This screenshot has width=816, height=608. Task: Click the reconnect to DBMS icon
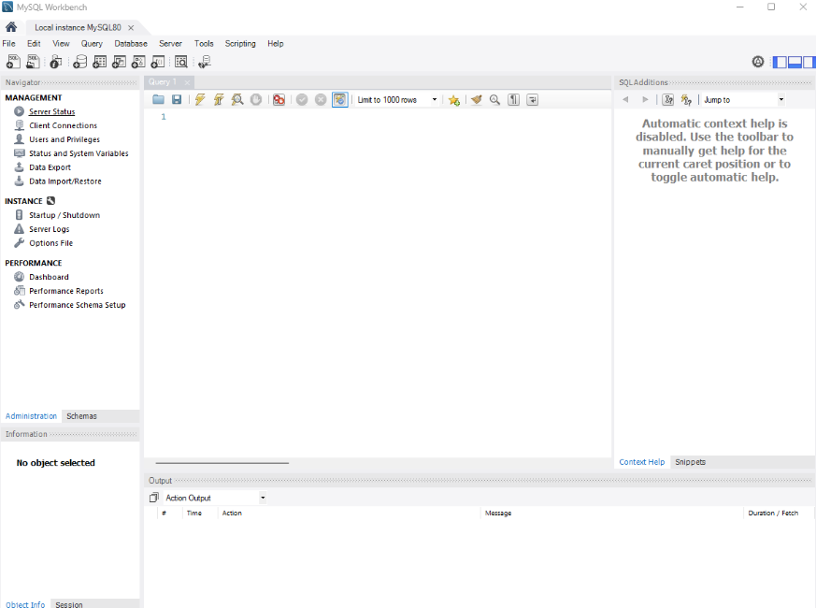205,62
